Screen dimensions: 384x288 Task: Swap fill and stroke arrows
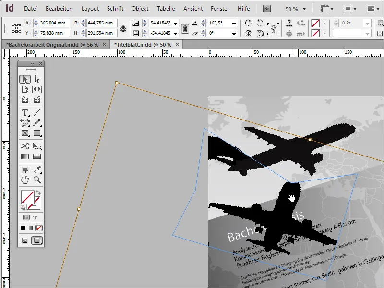[x=38, y=192]
